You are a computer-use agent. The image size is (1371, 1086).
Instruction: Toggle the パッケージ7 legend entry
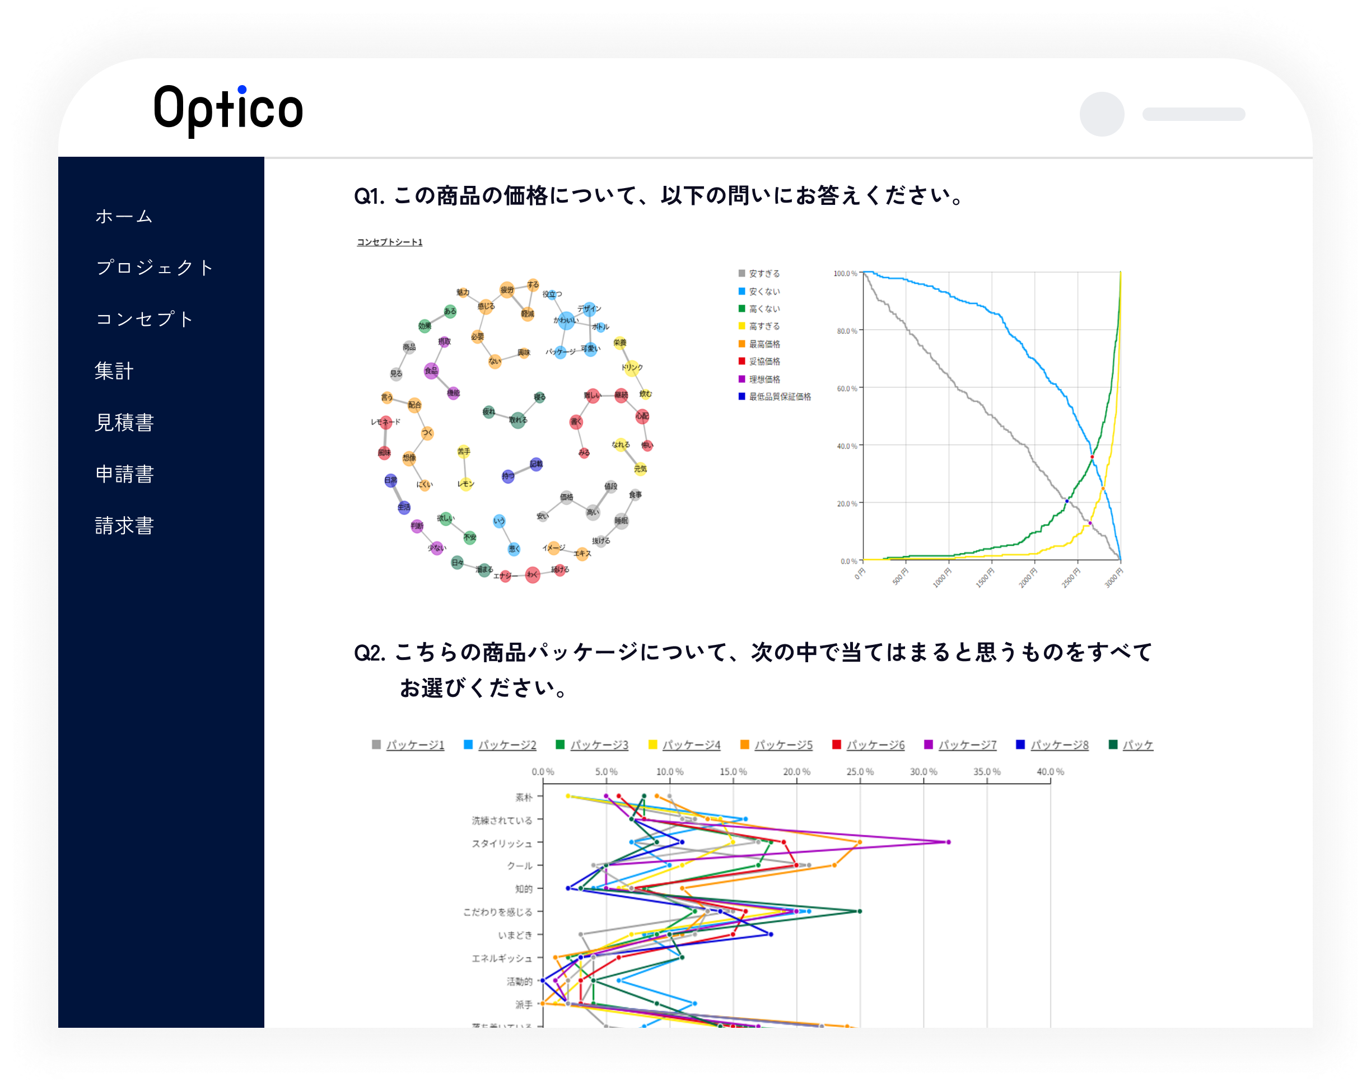click(967, 745)
